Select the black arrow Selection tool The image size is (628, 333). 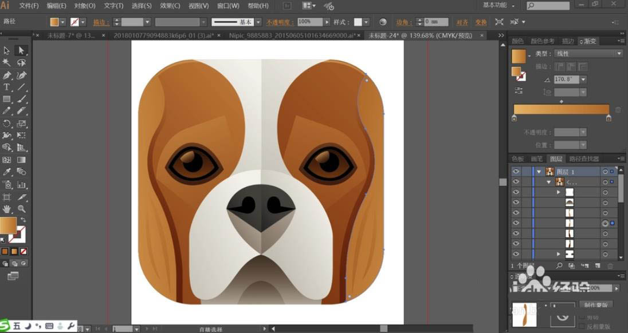[7, 50]
